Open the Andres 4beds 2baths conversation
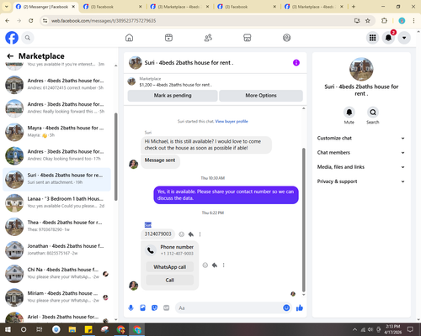 56,85
